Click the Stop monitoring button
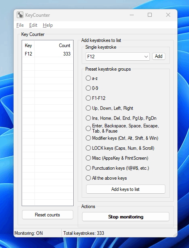The width and height of the screenshot is (189, 248). [x=126, y=217]
